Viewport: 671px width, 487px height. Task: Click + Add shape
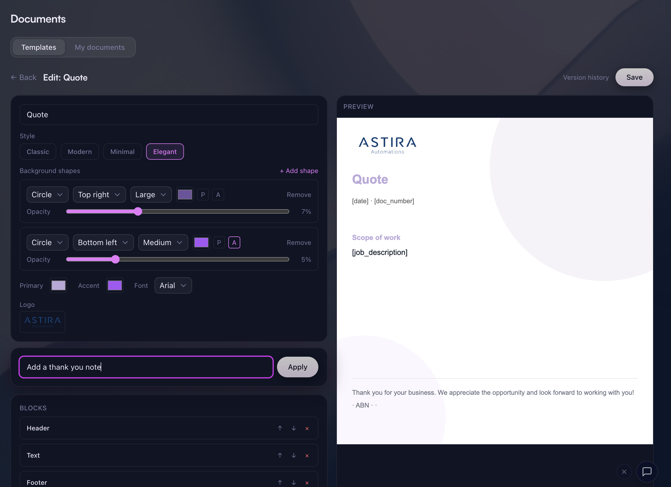click(x=299, y=171)
